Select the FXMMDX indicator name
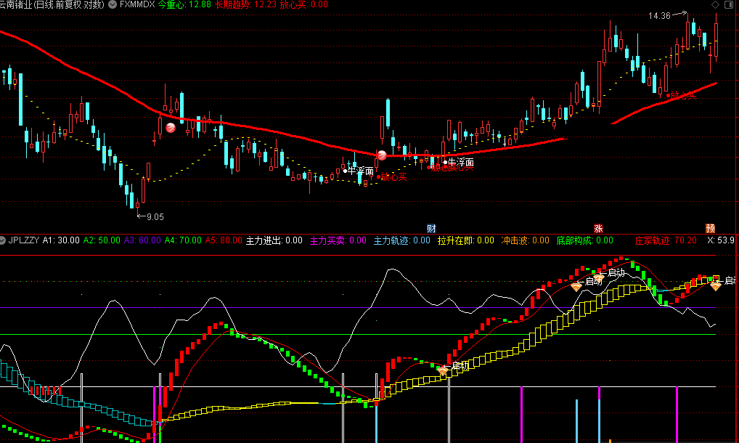Image resolution: width=739 pixels, height=443 pixels. coord(137,4)
